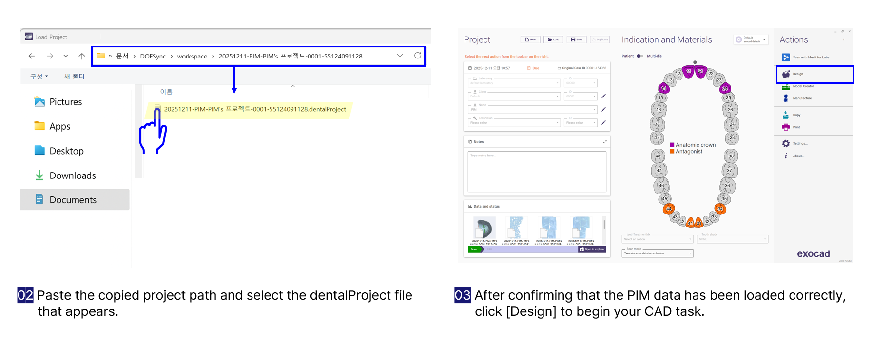872x350 pixels.
Task: Select tooth 34 on the dental chart
Action: (720, 209)
